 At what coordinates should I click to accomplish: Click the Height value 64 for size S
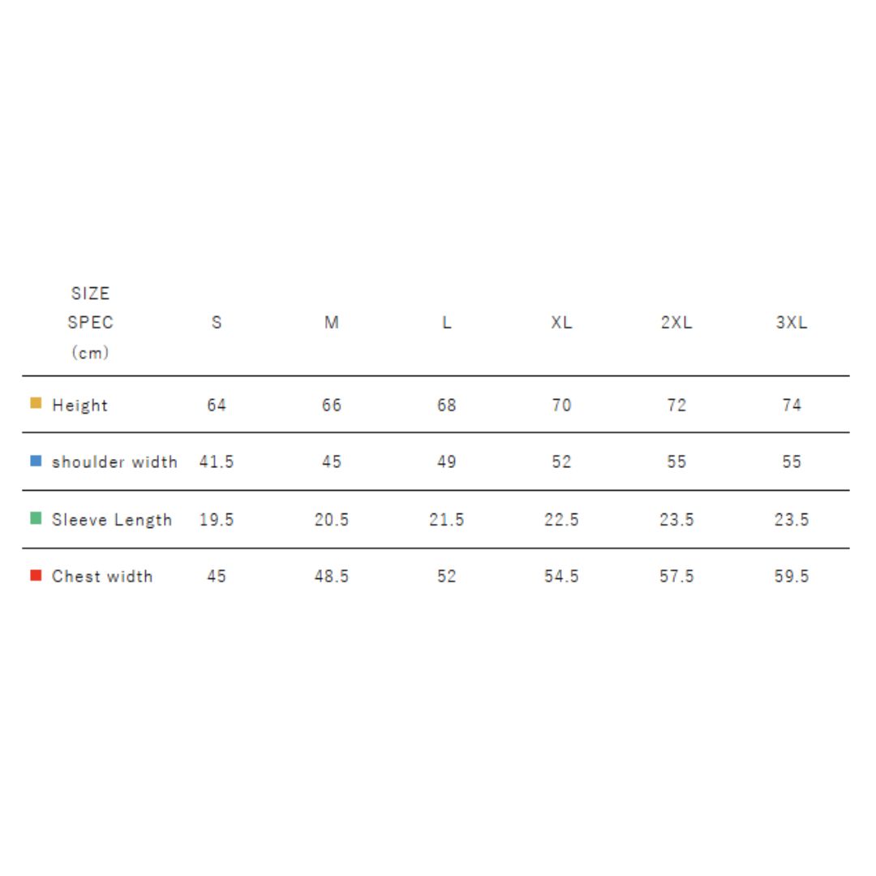pyautogui.click(x=217, y=406)
